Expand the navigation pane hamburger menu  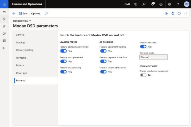[x=4, y=12]
